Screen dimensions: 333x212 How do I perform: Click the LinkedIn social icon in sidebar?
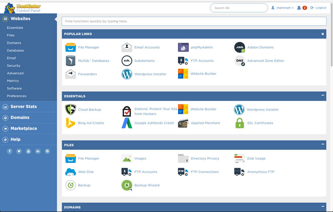(x=38, y=151)
